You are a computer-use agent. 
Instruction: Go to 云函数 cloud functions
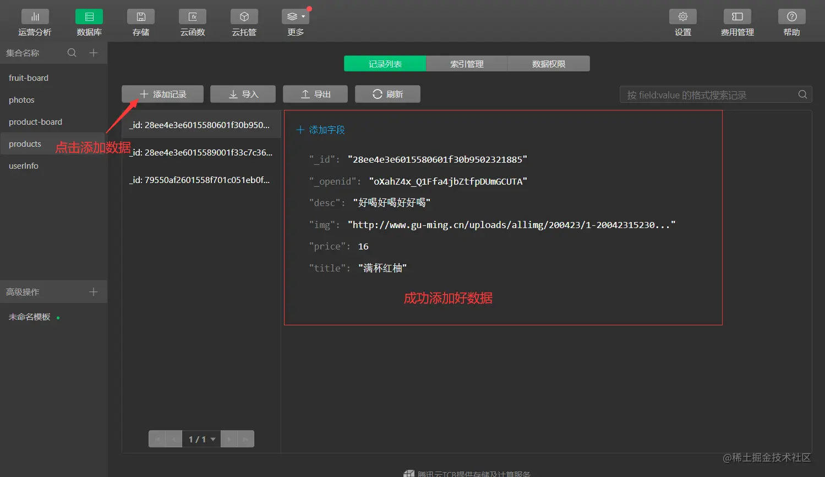click(x=193, y=23)
